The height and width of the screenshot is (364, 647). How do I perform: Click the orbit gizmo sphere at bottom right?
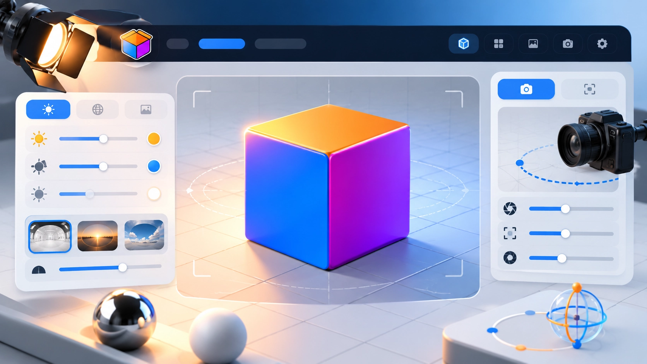pyautogui.click(x=577, y=316)
